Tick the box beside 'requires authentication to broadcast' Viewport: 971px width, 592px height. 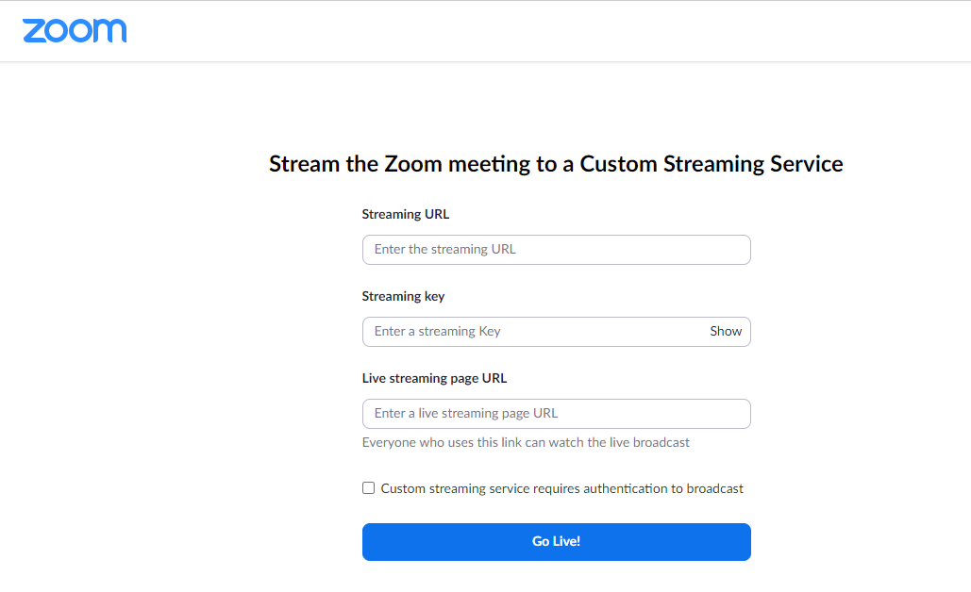[369, 488]
